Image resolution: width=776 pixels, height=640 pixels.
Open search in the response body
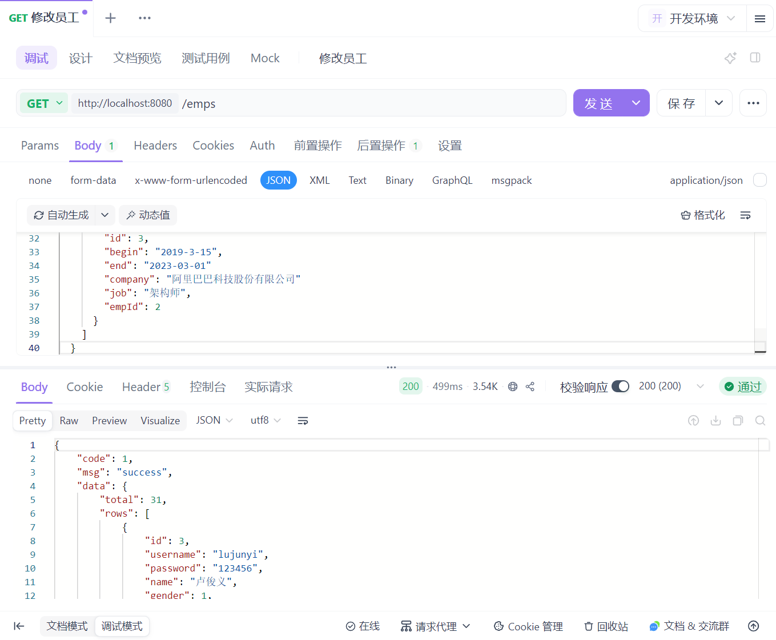pyautogui.click(x=760, y=421)
